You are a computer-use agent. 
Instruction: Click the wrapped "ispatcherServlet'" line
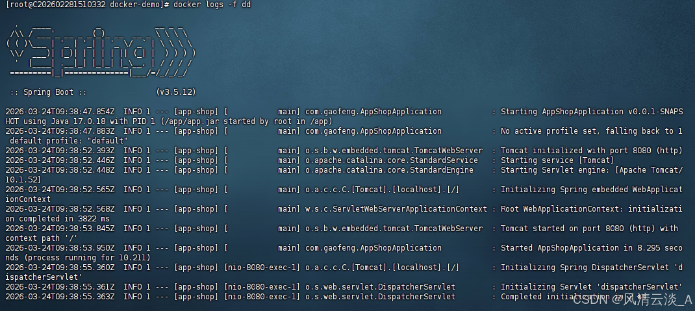coord(44,277)
